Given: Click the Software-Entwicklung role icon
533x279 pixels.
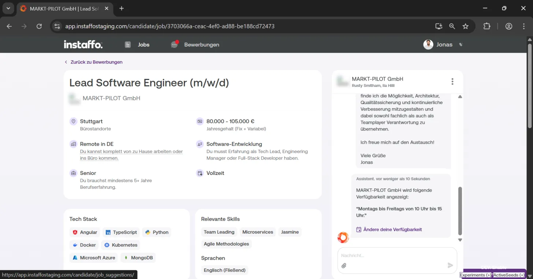Looking at the screenshot, I should point(200,144).
